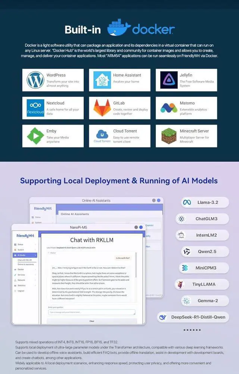239x374 pixels.
Task: Click the 'Chat with RKLLM' heading
Action: pos(92,240)
